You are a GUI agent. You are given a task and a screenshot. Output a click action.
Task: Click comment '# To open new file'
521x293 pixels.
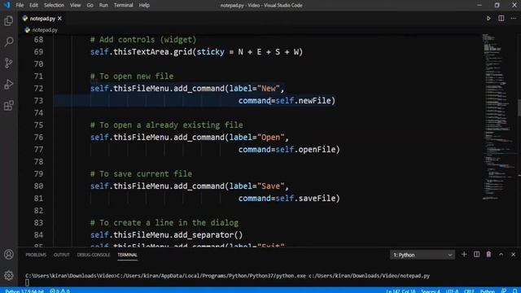point(132,76)
